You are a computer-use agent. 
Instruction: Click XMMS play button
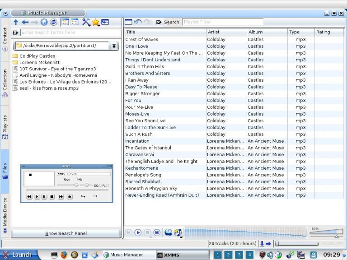coord(37,196)
